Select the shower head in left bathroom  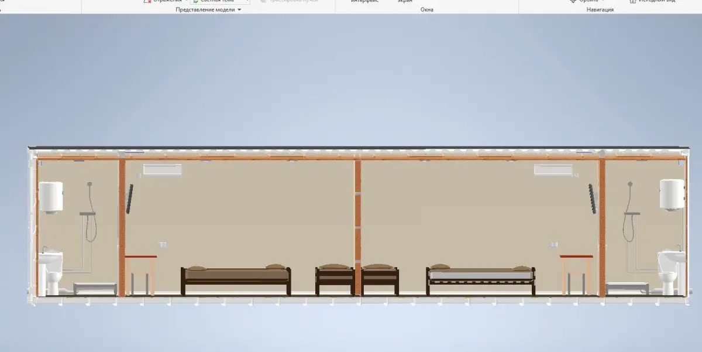coord(90,184)
